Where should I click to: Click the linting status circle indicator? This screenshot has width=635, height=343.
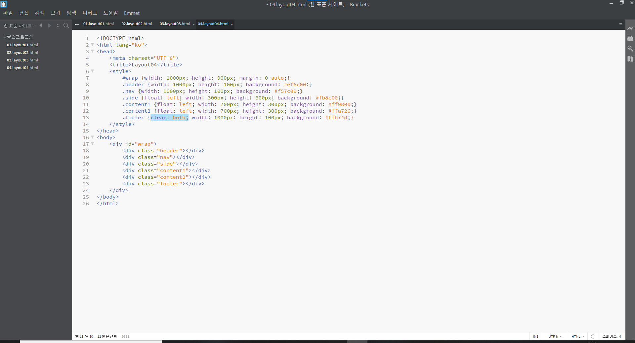click(593, 336)
